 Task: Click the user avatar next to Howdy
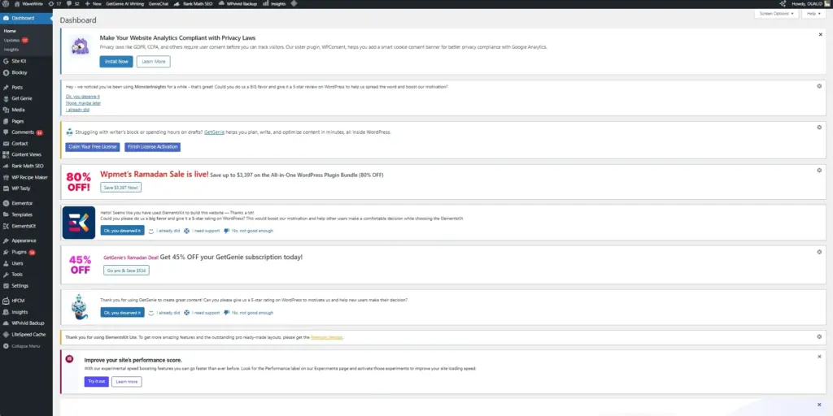(826, 3)
